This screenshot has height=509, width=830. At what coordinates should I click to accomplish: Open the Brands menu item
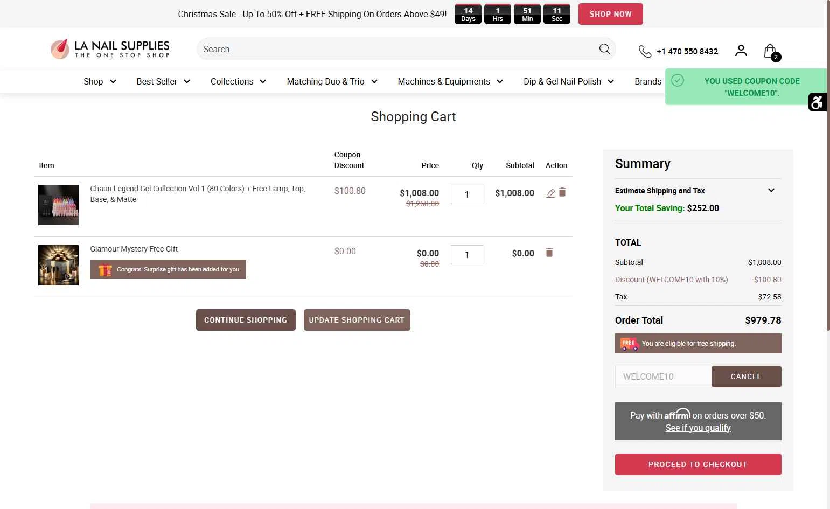[x=648, y=81]
